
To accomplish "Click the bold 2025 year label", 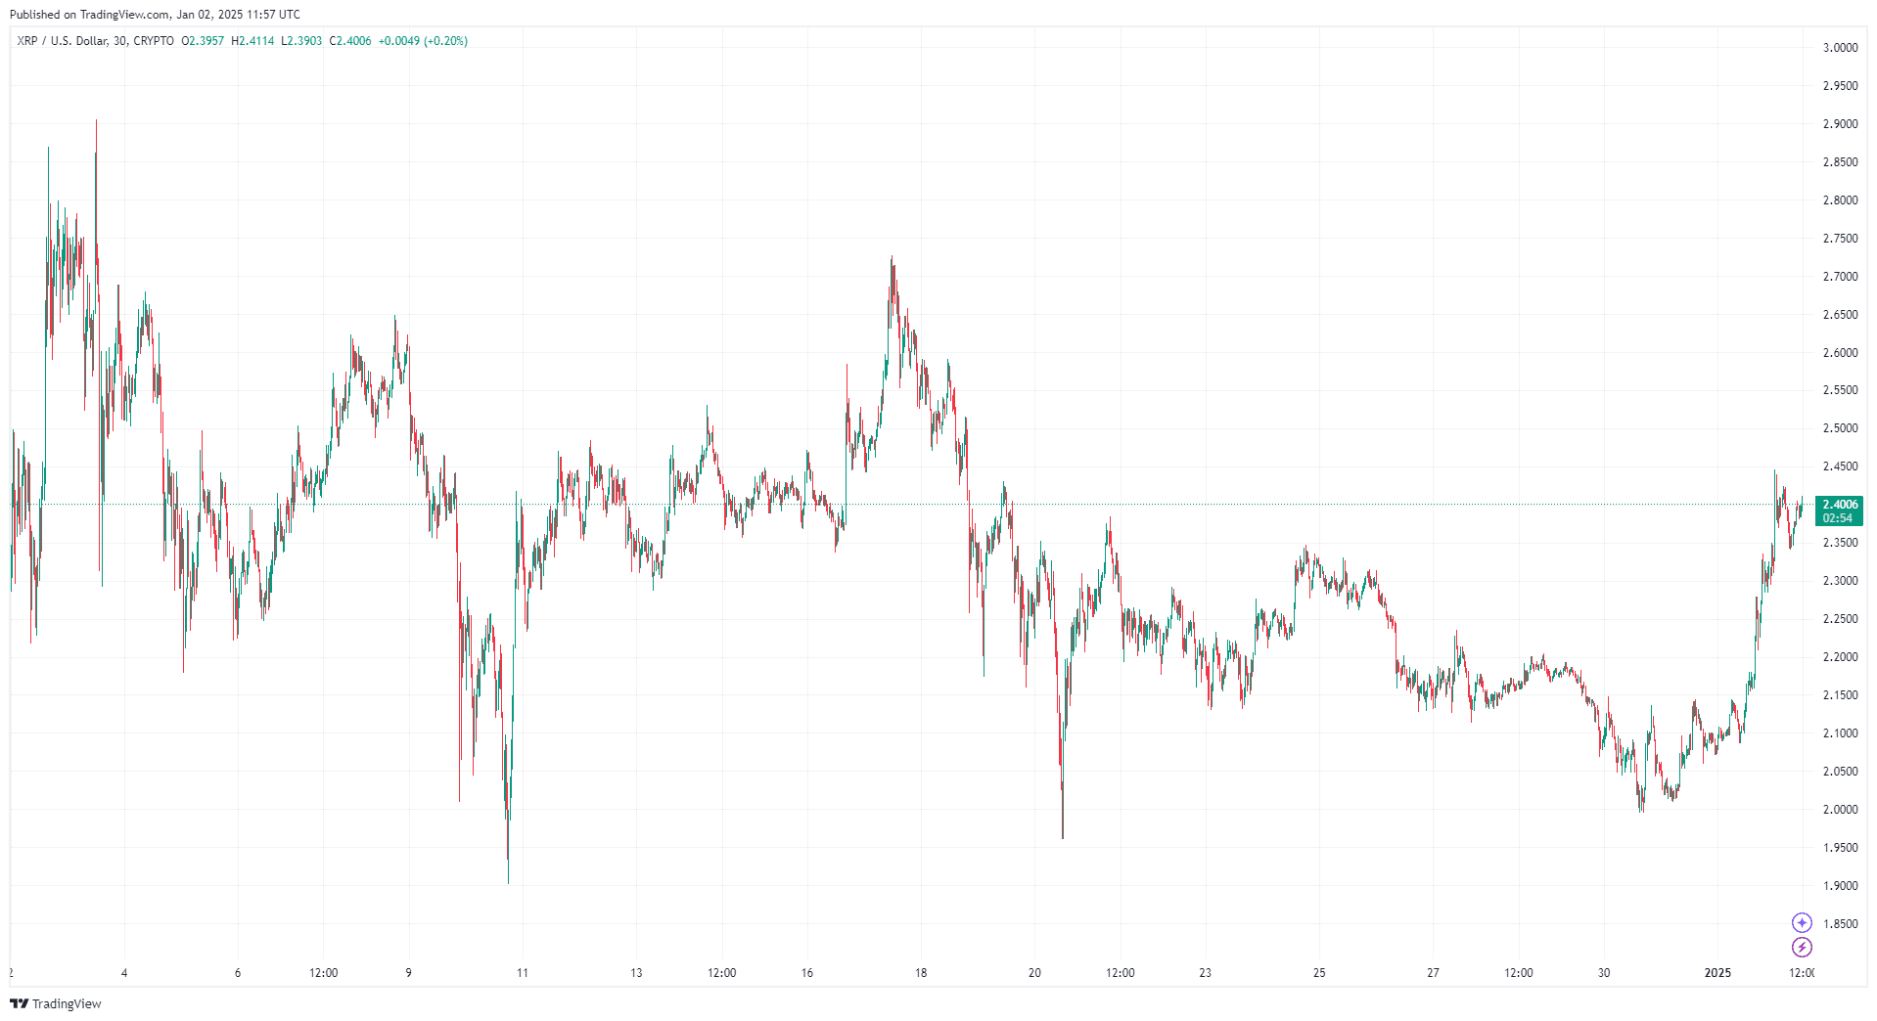I will [x=1717, y=973].
